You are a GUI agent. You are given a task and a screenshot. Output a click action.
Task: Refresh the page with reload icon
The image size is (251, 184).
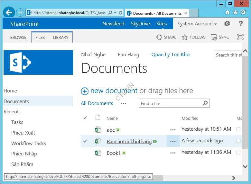[121, 13]
